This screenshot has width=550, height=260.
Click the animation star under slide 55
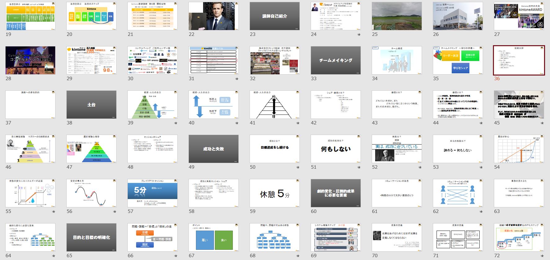(x=54, y=212)
